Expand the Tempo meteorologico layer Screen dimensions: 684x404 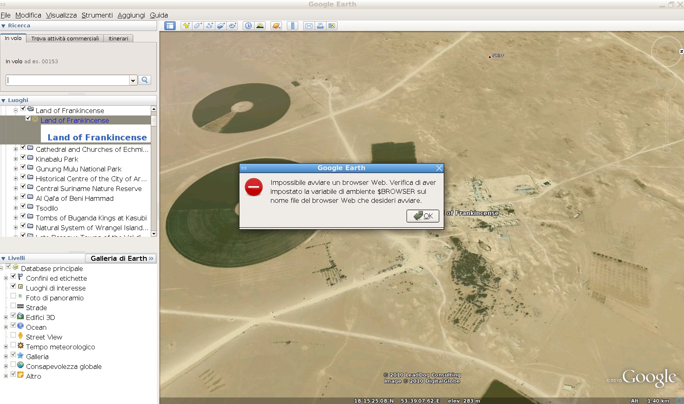coord(6,347)
